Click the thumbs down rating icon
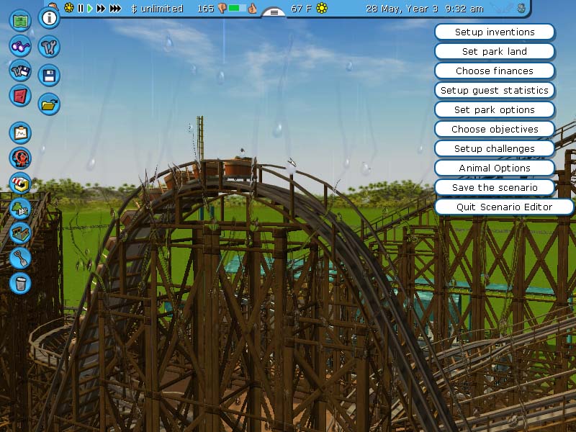This screenshot has width=576, height=432. [x=222, y=8]
